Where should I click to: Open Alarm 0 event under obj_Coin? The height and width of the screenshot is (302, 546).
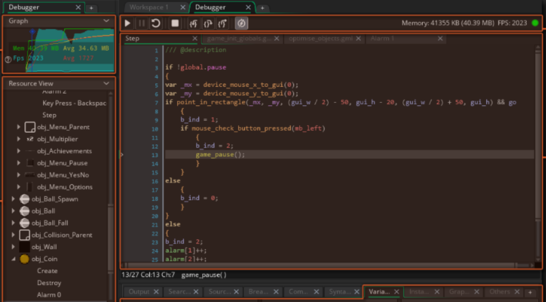[x=49, y=295]
